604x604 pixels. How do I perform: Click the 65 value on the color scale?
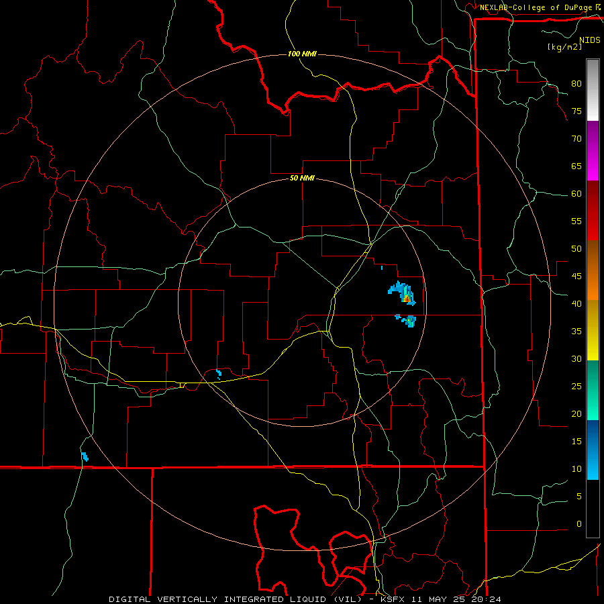tap(576, 166)
